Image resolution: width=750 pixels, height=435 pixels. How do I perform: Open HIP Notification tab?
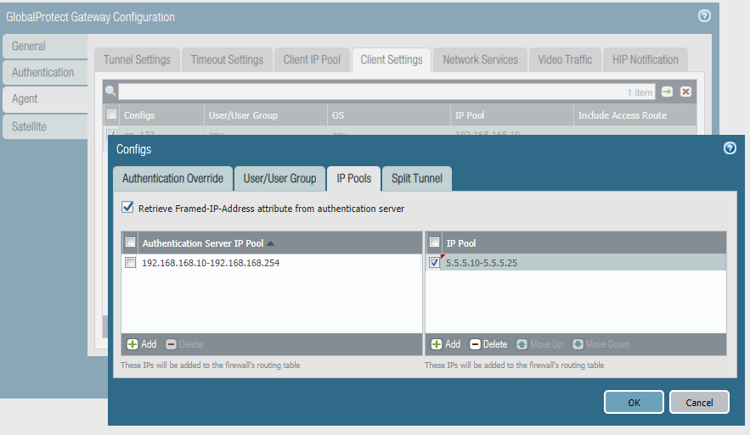click(x=646, y=59)
